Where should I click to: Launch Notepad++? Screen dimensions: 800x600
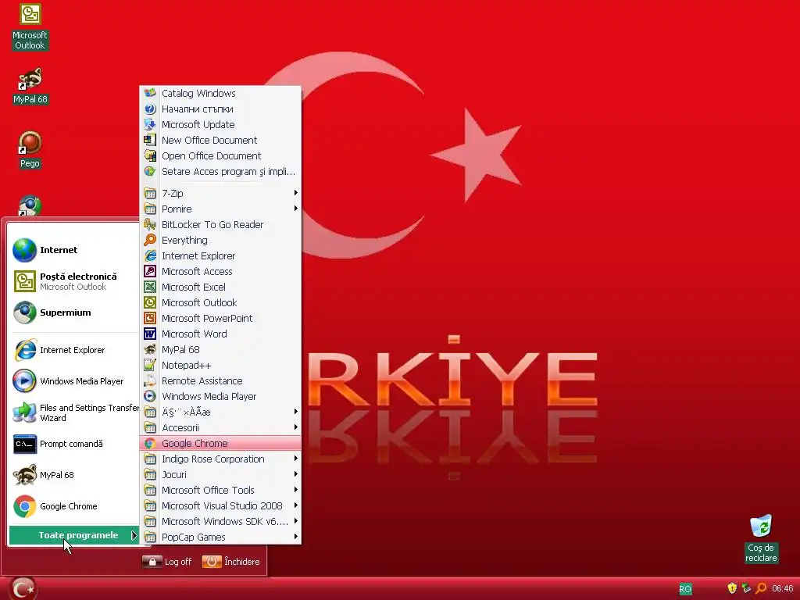coord(220,366)
